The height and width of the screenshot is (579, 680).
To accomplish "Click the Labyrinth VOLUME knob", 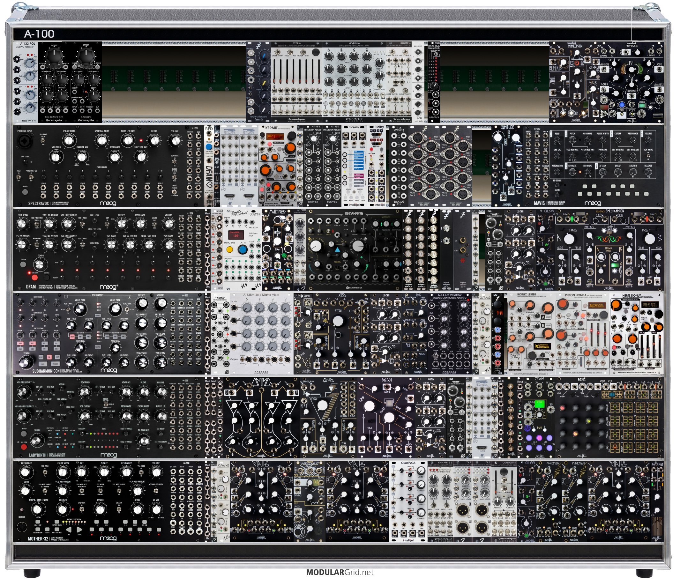I will click(161, 392).
